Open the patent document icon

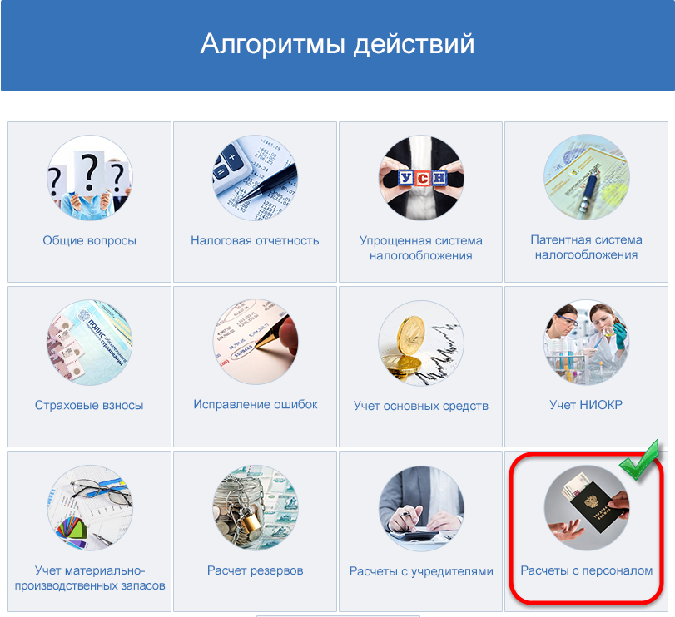586,177
